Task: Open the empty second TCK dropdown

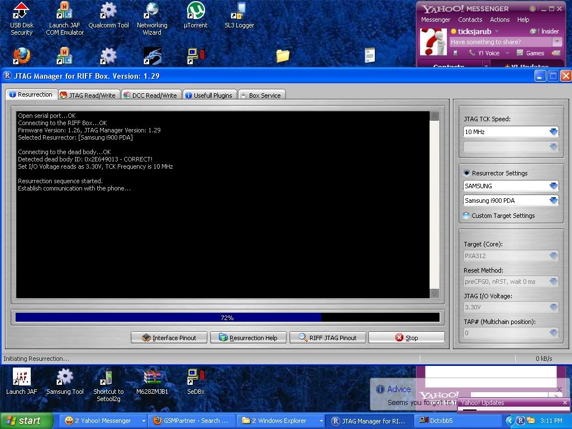Action: click(554, 146)
